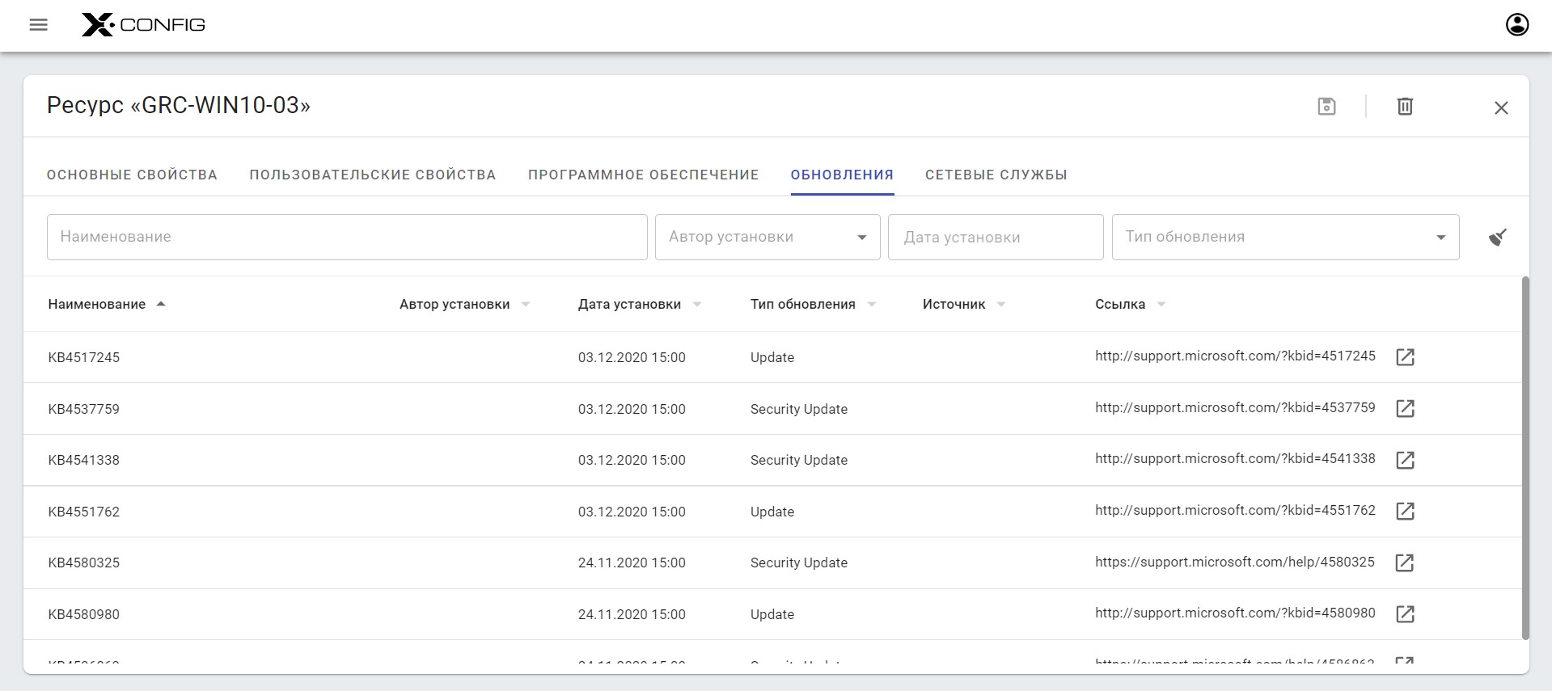This screenshot has width=1552, height=691.
Task: Expand the Автор установки filter dropdown
Action: point(861,238)
